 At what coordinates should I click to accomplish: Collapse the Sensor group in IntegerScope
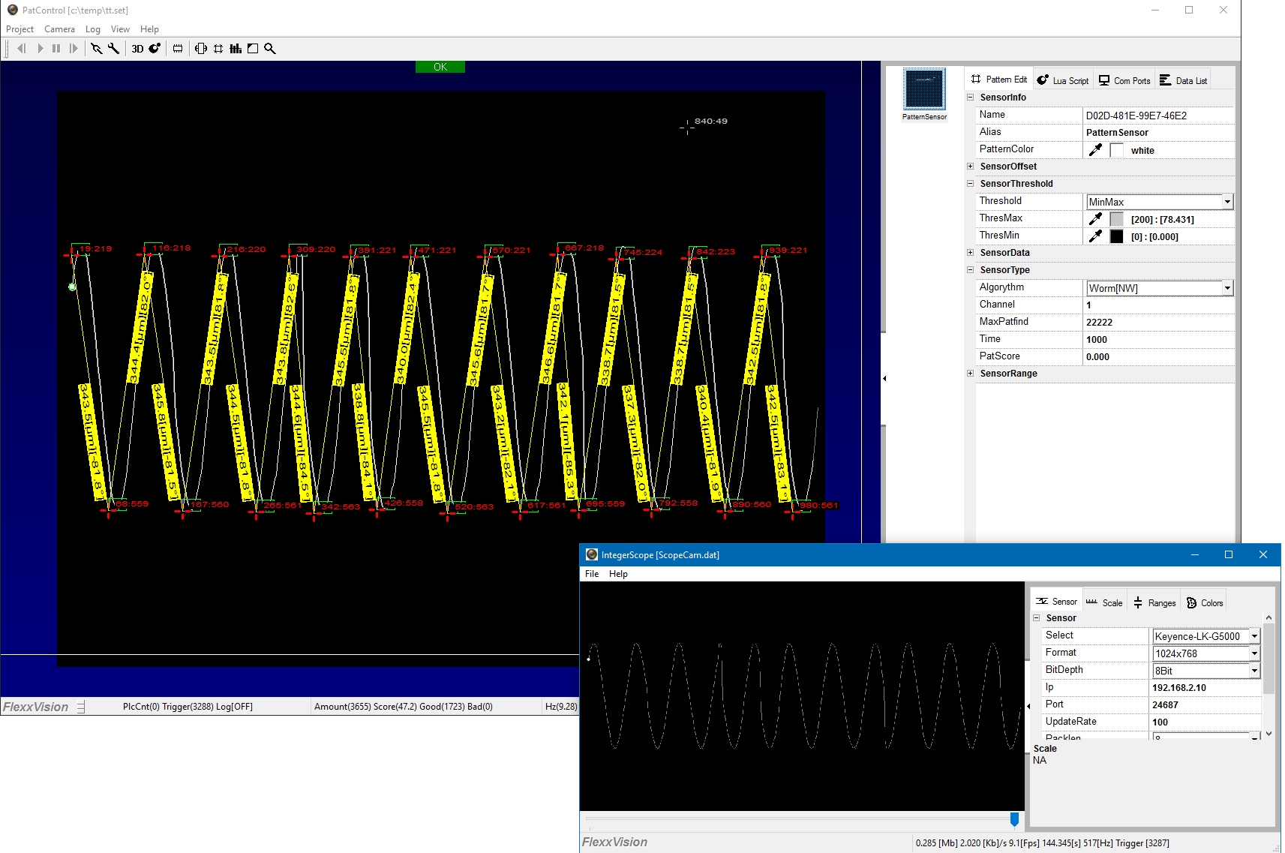[1037, 618]
